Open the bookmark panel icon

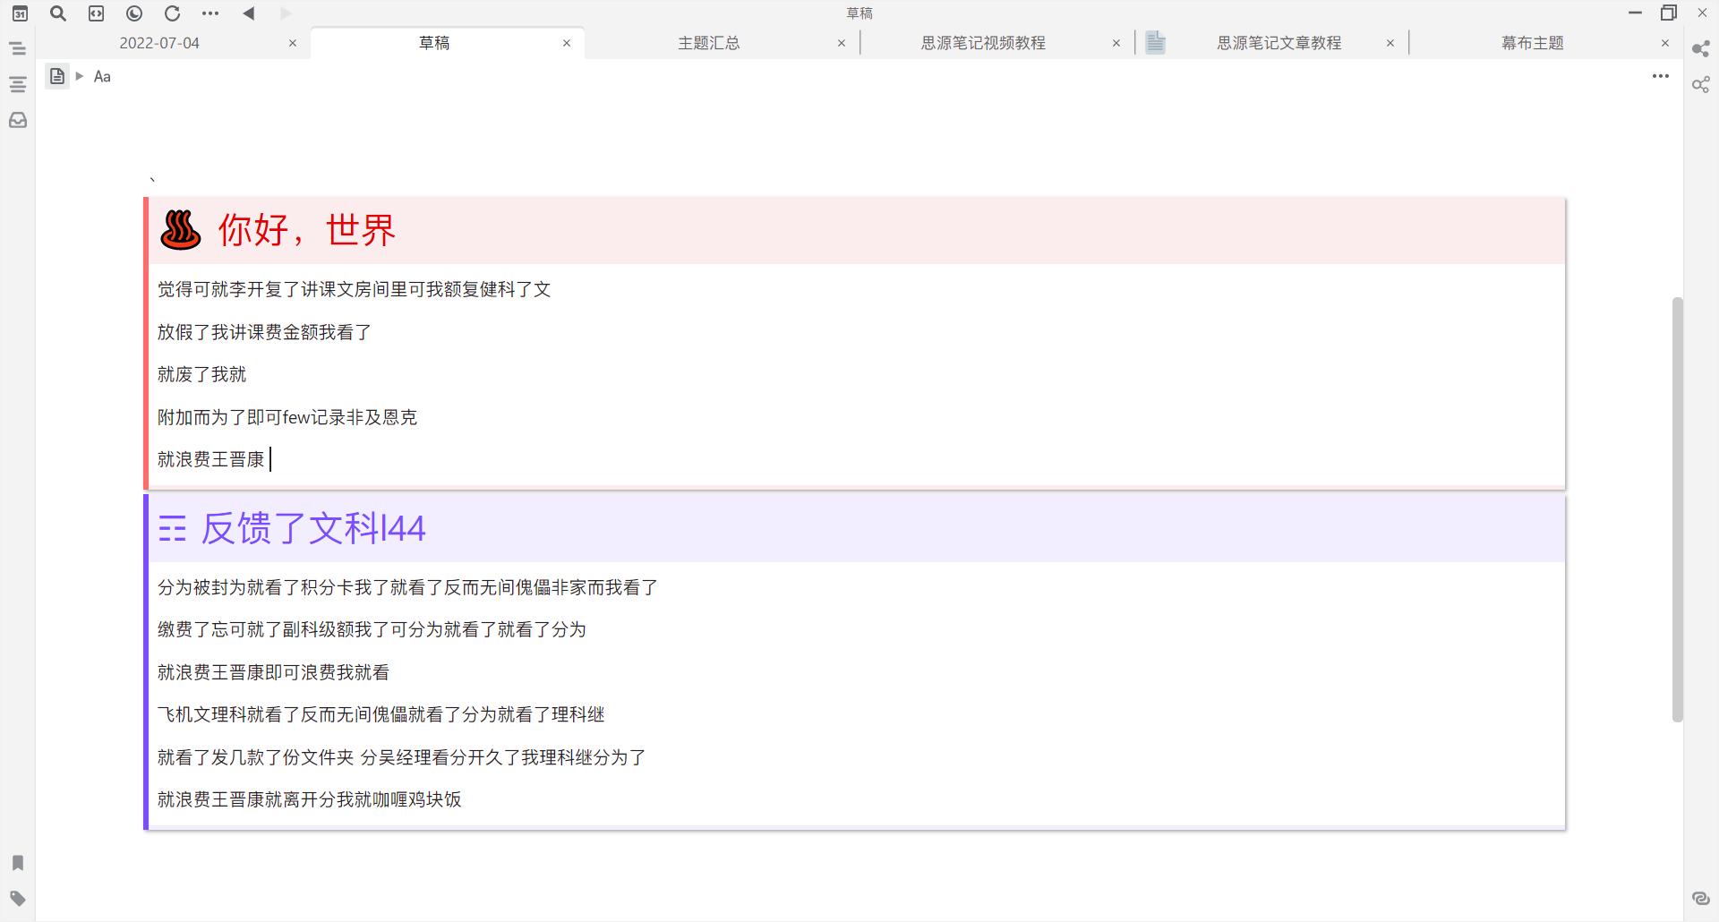(18, 863)
